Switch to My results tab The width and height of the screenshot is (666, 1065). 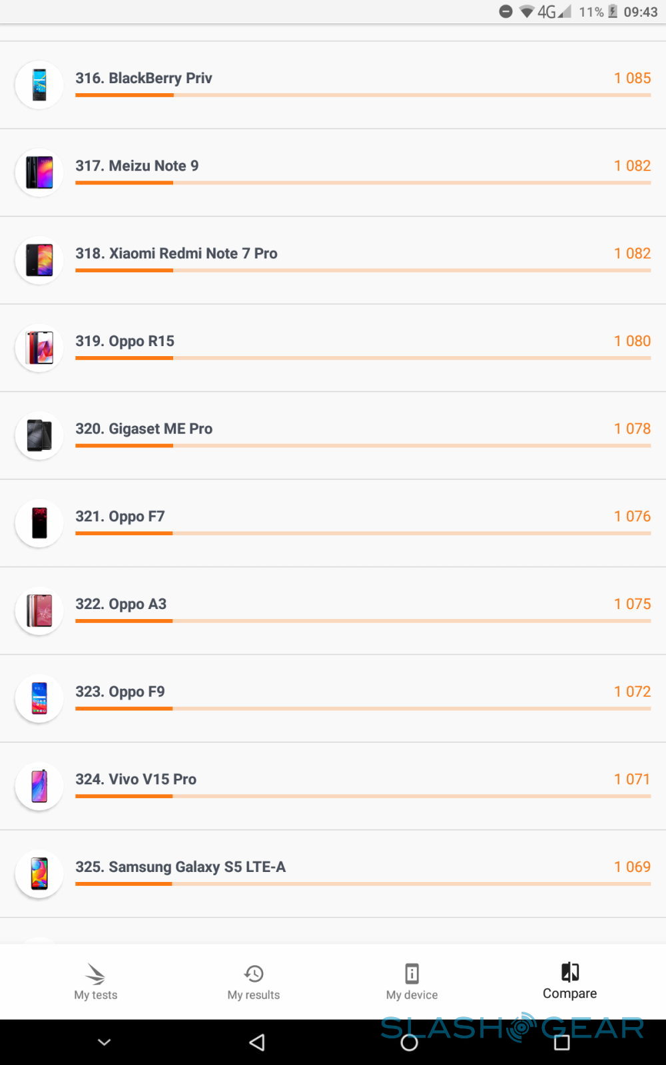click(x=254, y=982)
